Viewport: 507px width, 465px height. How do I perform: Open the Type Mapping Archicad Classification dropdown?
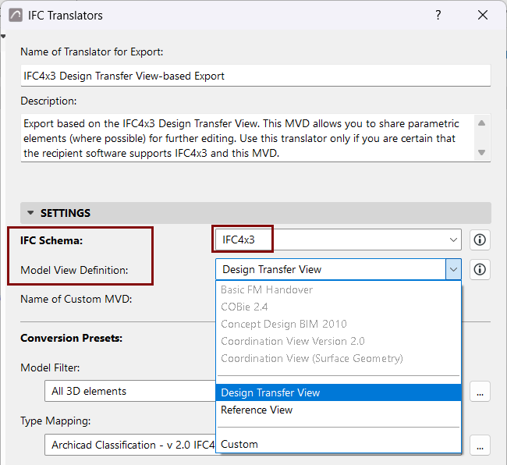pyautogui.click(x=130, y=445)
